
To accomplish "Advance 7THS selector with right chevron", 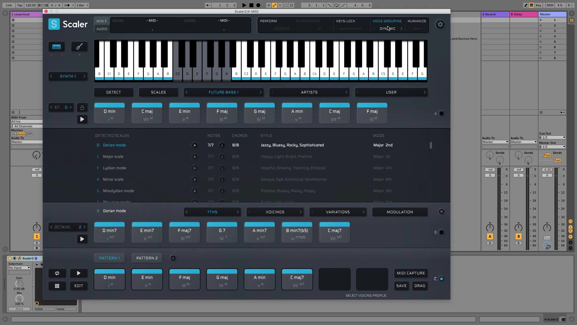I will point(238,212).
